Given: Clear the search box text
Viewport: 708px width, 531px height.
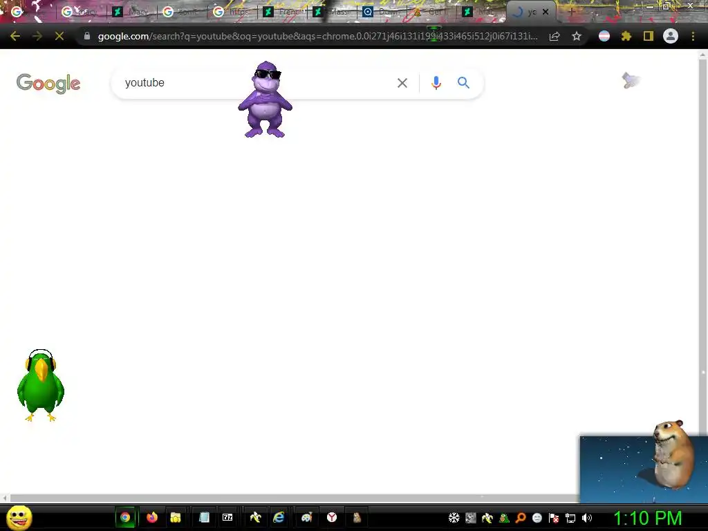Looking at the screenshot, I should point(402,83).
